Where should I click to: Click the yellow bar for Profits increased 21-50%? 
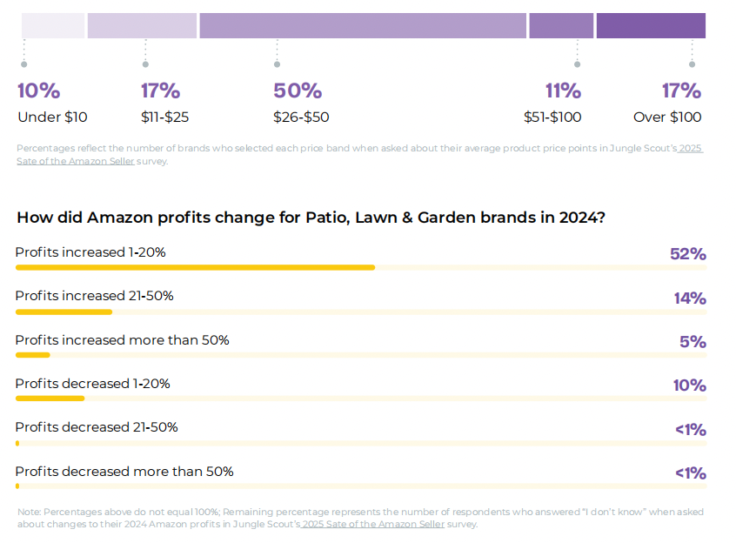click(64, 311)
